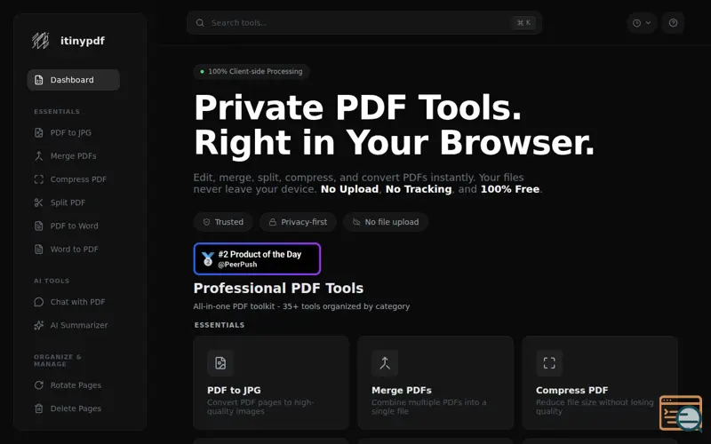Click the PDF to Word sidebar icon
This screenshot has width=711, height=444.
click(x=39, y=226)
